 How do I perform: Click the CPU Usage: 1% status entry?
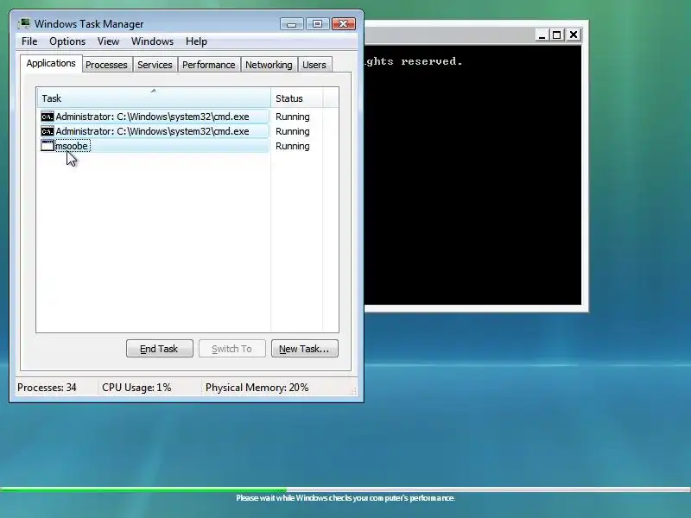point(136,388)
